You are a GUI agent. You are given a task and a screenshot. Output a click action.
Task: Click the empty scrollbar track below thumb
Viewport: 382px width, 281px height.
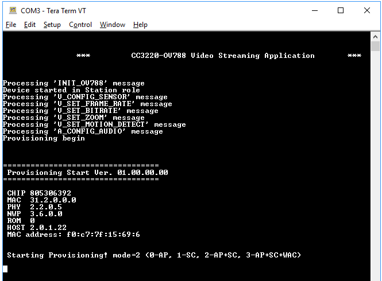[x=375, y=172]
